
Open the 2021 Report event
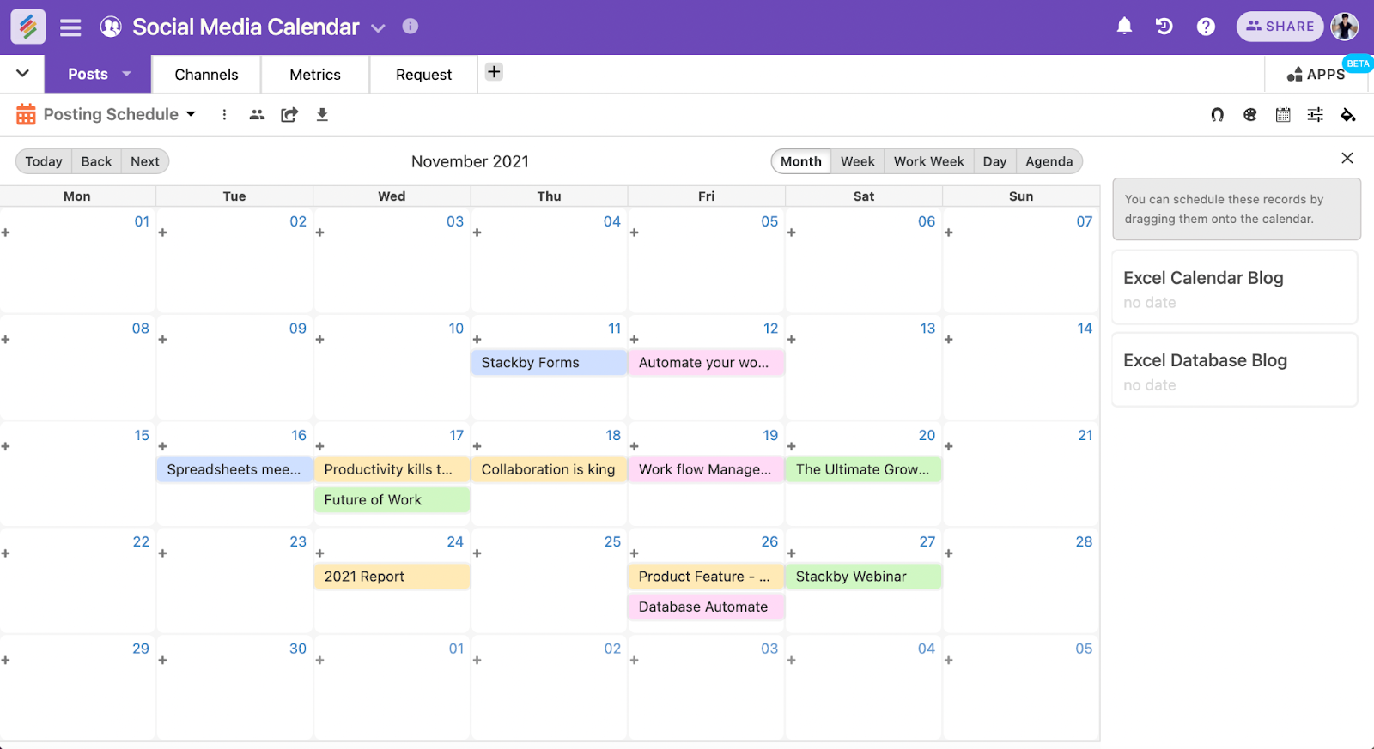coord(392,577)
